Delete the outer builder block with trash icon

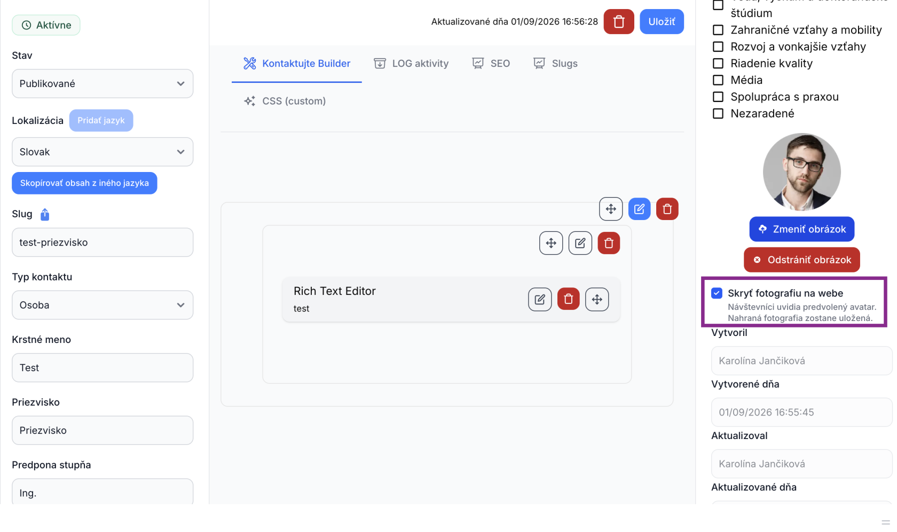667,209
